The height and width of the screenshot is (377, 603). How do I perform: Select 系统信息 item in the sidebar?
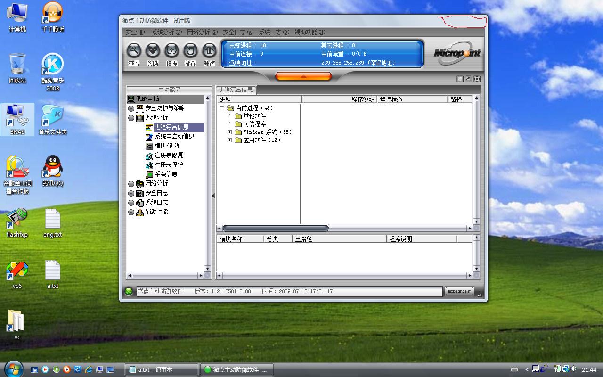(x=166, y=174)
